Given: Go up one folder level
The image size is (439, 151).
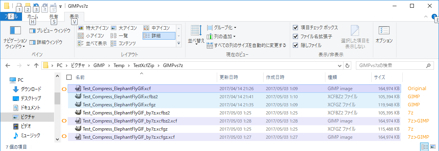Looking at the screenshot, I should (x=36, y=65).
